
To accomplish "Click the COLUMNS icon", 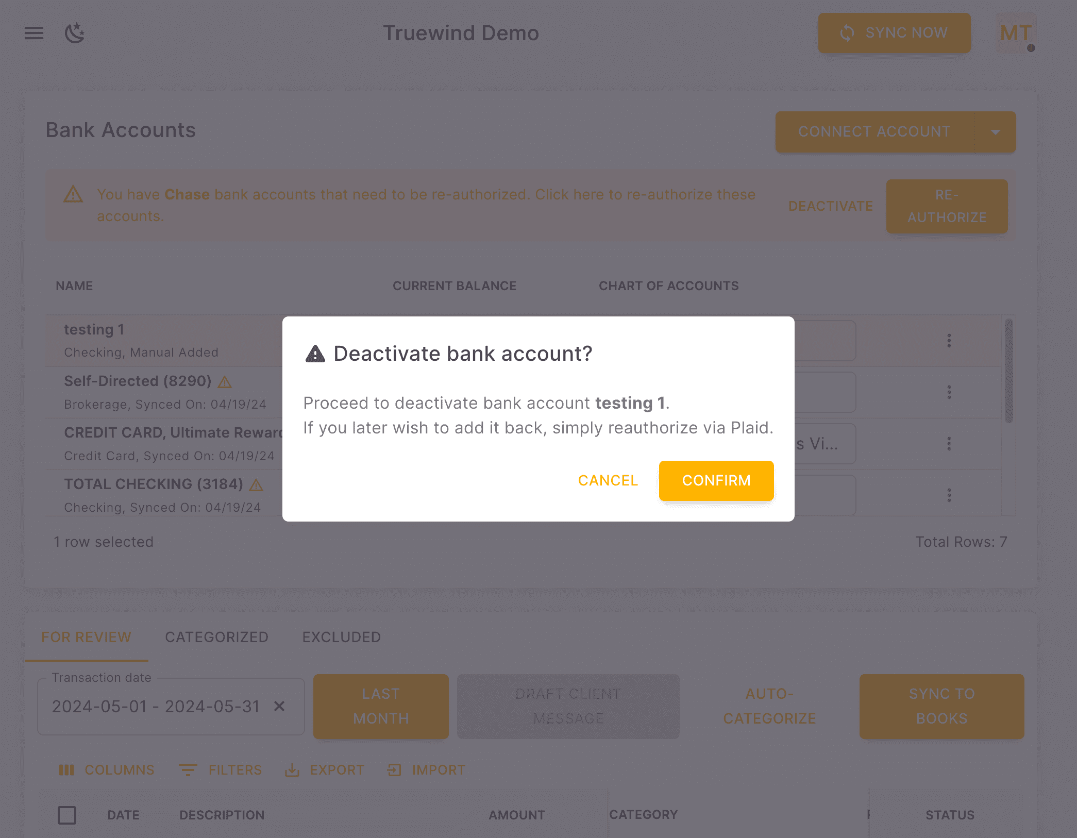I will 68,770.
